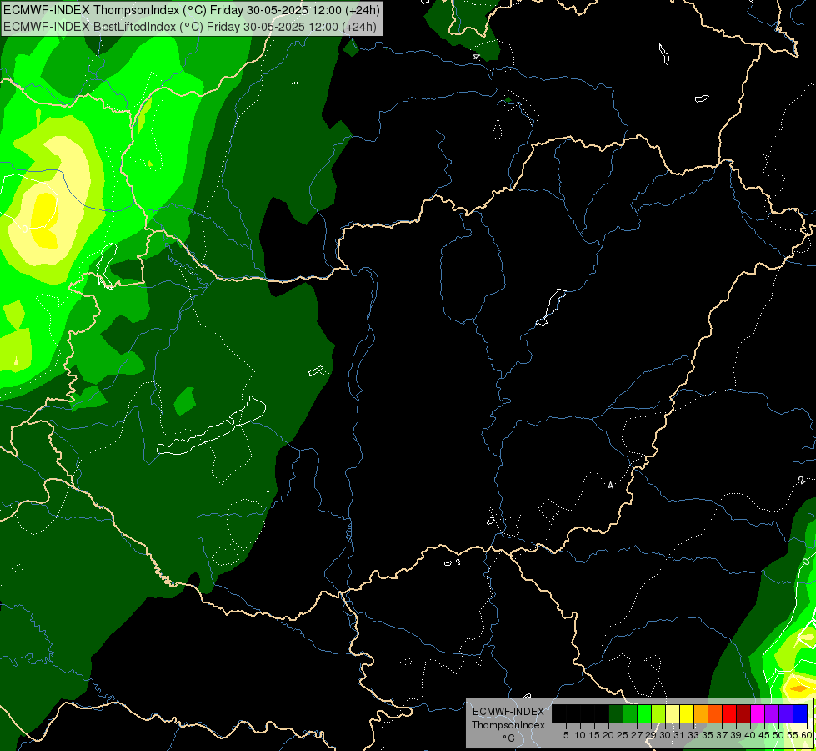
Task: Select the dark red 39–40 legend swatch
Action: click(x=743, y=714)
